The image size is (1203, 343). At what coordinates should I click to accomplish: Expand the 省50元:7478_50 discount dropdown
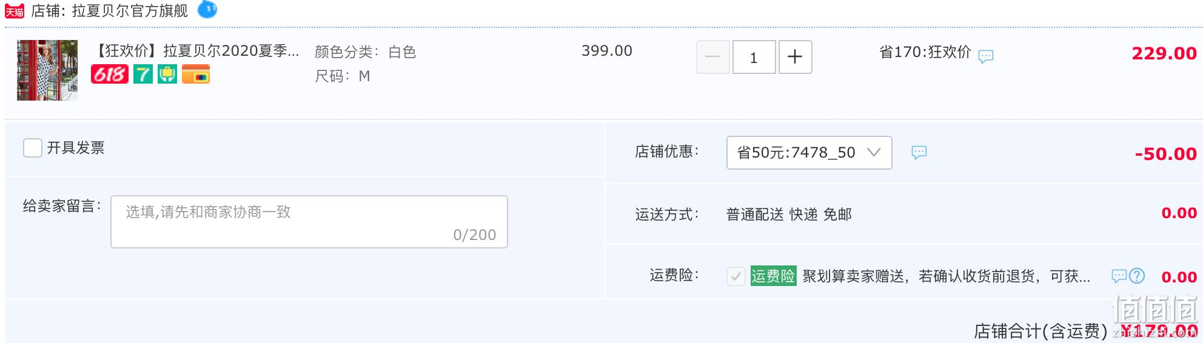click(809, 153)
